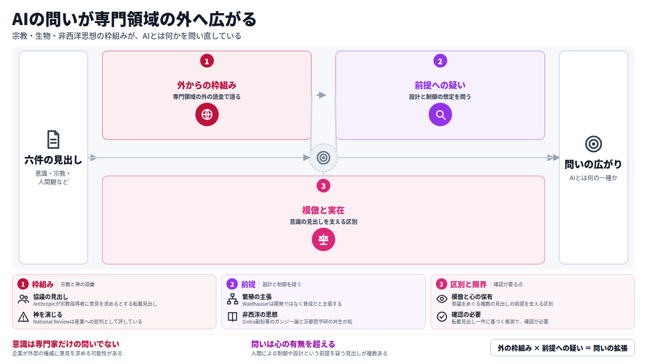Image resolution: width=647 pixels, height=364 pixels.
Task: Click the 六件の見出し label
Action: [x=53, y=160]
